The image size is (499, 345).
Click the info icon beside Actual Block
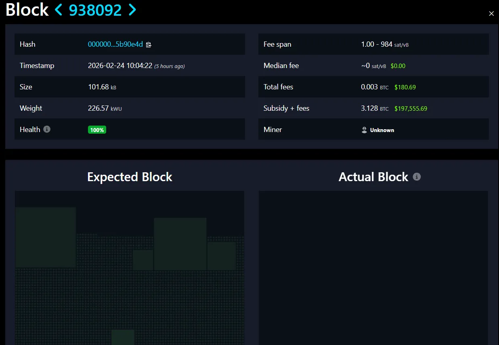[417, 176]
